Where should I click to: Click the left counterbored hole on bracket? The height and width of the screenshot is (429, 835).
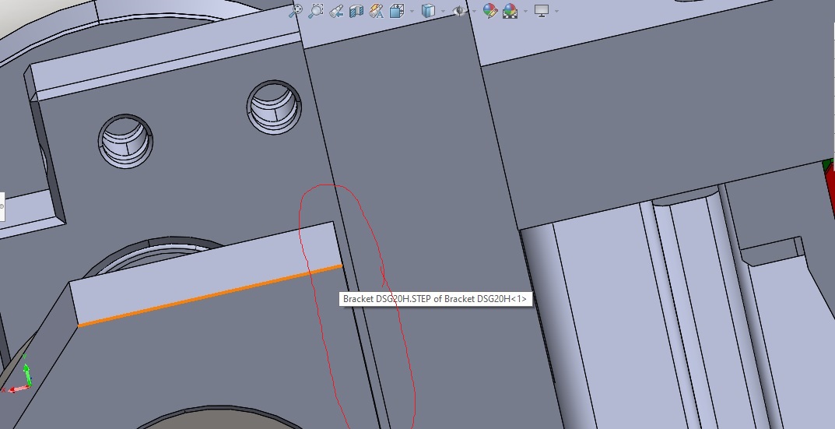click(125, 142)
